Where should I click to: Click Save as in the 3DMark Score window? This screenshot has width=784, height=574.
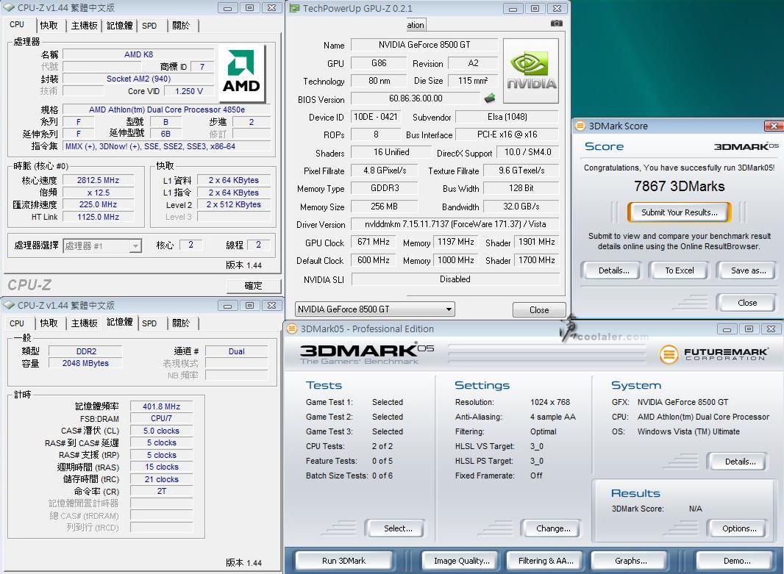click(x=748, y=270)
